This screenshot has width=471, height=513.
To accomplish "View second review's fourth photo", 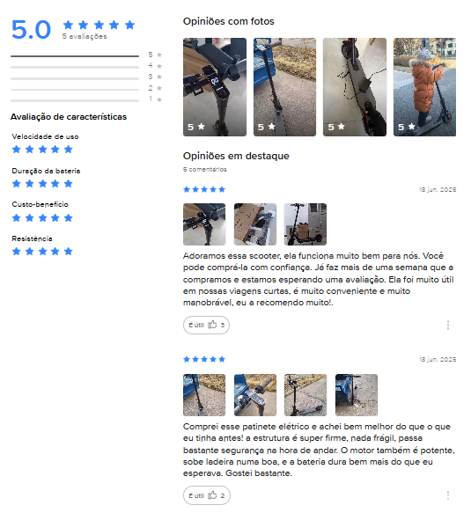I will click(357, 395).
